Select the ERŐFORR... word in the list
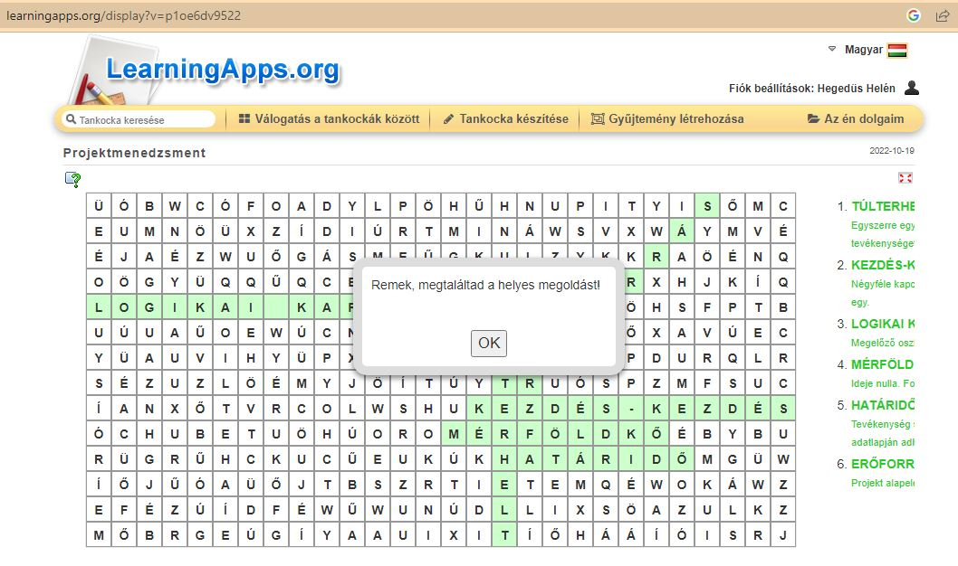Screen dimensions: 958x566 (x=883, y=464)
